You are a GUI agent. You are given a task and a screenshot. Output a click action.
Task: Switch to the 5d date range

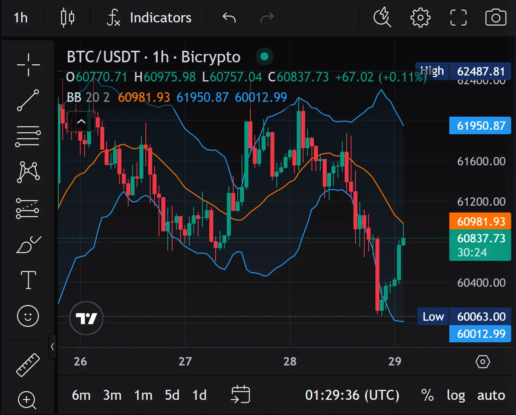pos(172,395)
